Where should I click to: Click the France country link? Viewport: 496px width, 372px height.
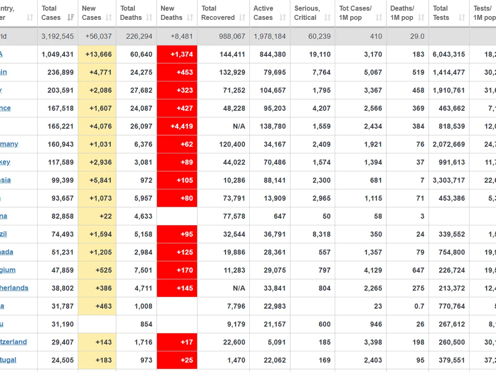(5, 108)
